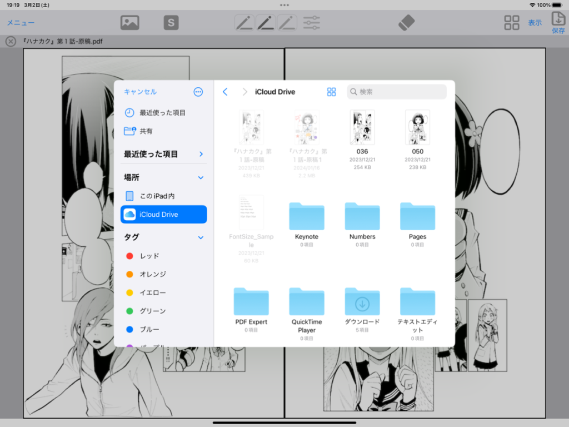Collapse the 場所 section chevron
This screenshot has width=569, height=427.
point(201,177)
